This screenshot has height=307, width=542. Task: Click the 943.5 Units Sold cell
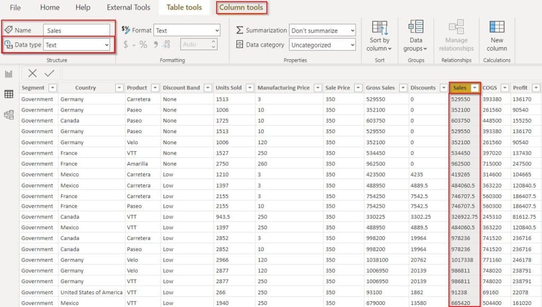pos(223,217)
